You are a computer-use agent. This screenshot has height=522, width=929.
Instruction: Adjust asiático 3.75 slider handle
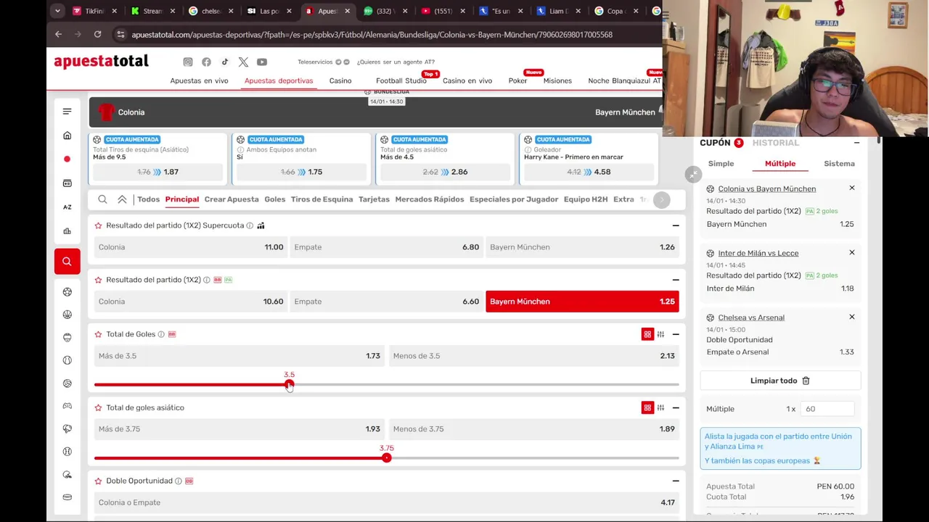click(387, 458)
